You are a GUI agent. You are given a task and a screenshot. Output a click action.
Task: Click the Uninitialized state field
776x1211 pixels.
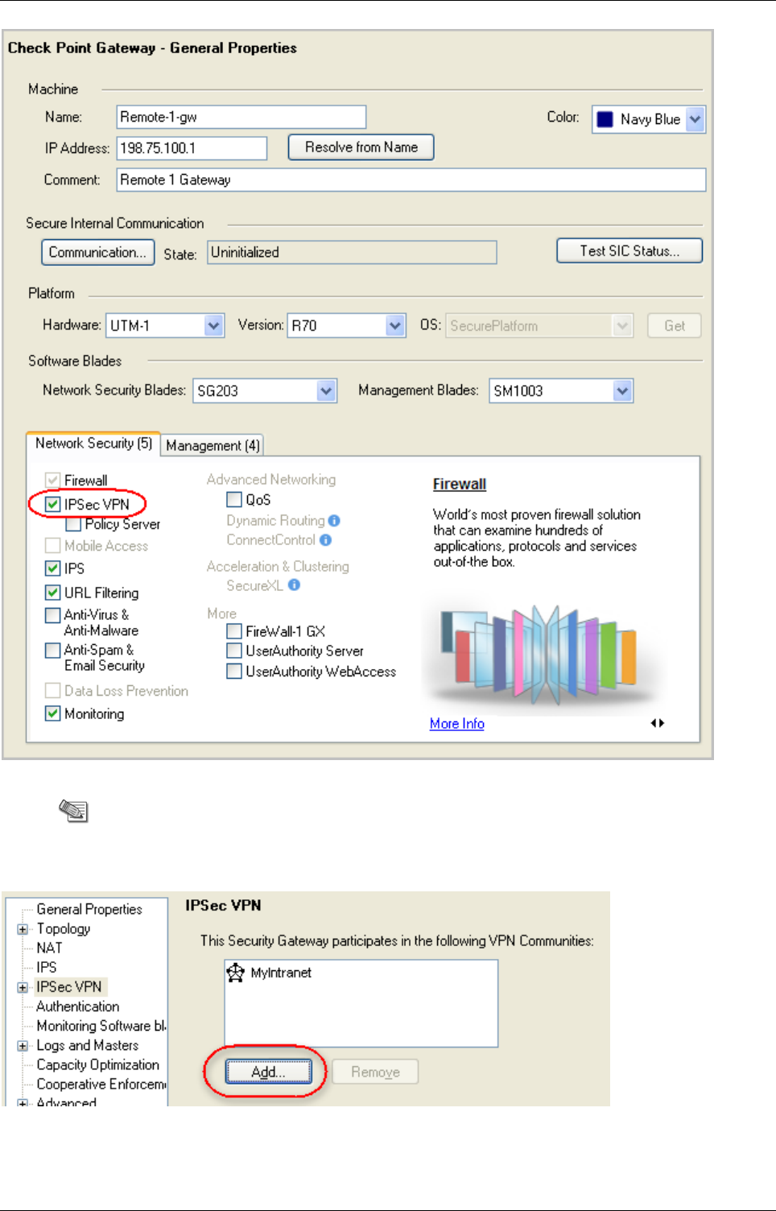352,252
